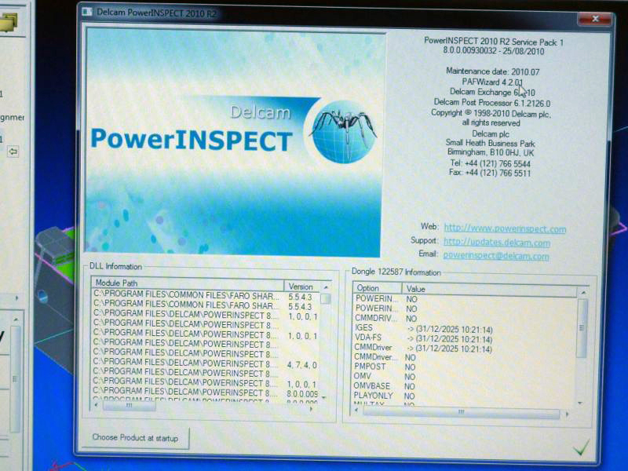The height and width of the screenshot is (471, 628).
Task: Click the DLL list horizontal scrollbar thumb
Action: coord(129,406)
